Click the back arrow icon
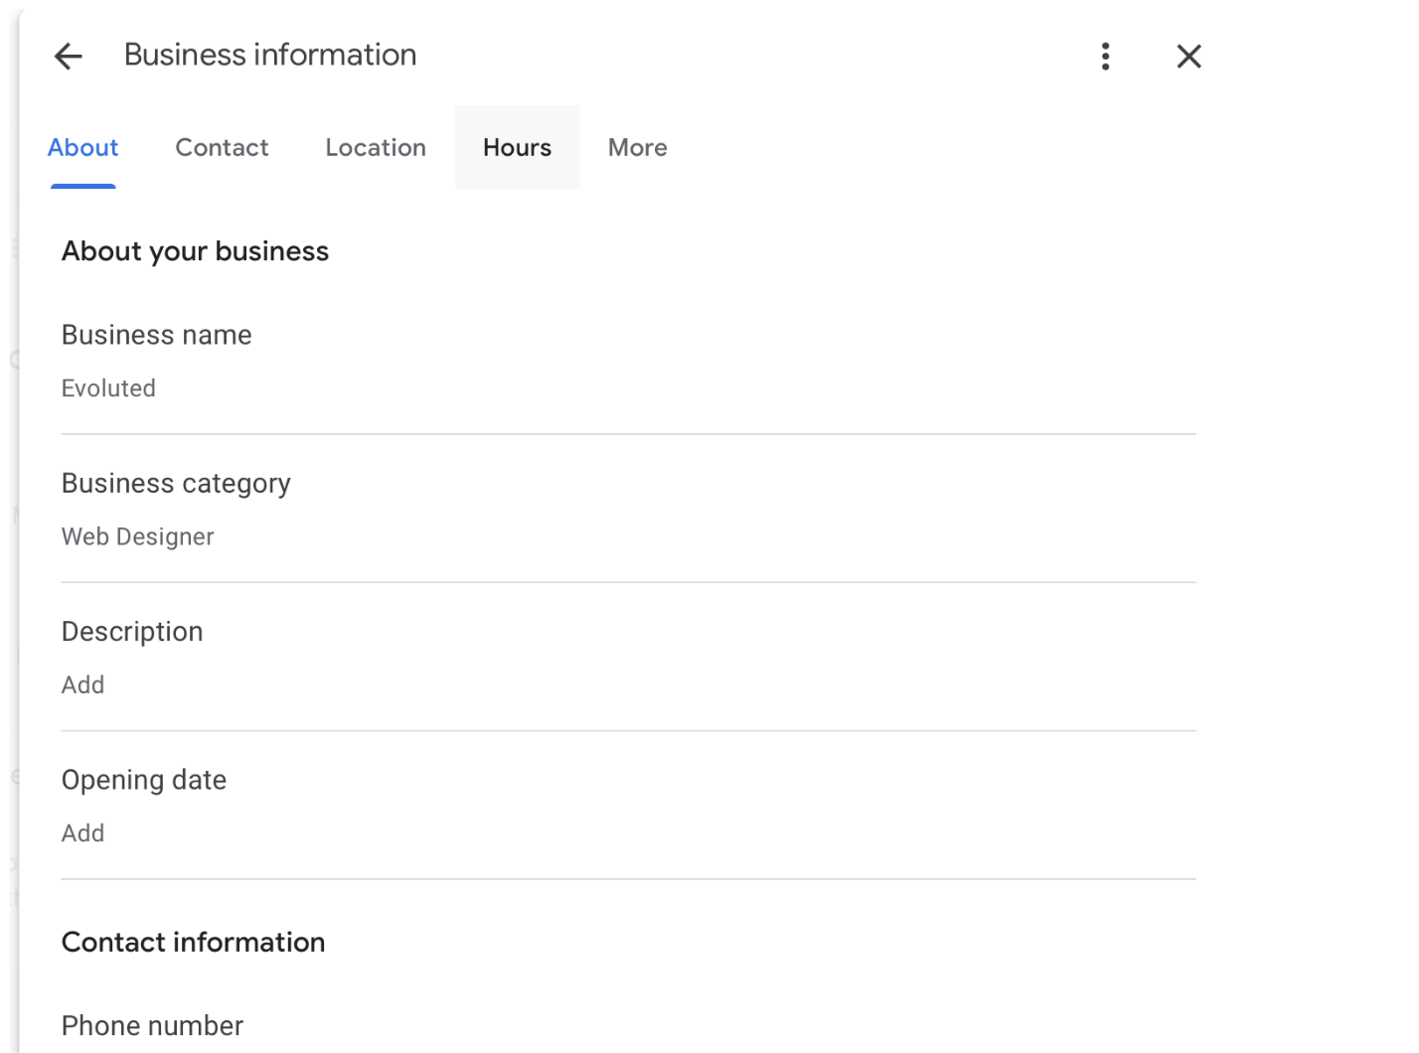 pos(67,57)
